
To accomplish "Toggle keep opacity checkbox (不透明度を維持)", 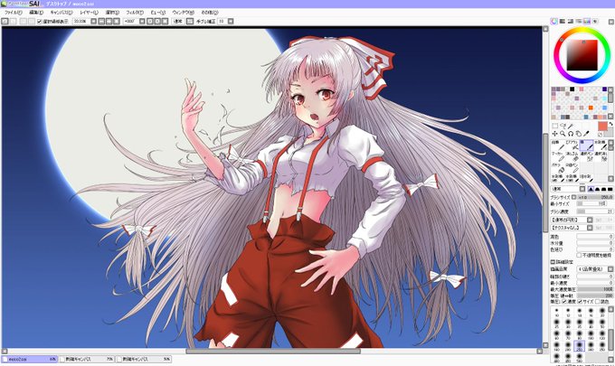I will tap(579, 255).
